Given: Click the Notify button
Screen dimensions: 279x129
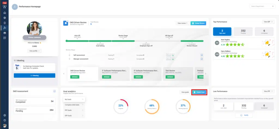Looking at the screenshot, I should click(244, 115).
